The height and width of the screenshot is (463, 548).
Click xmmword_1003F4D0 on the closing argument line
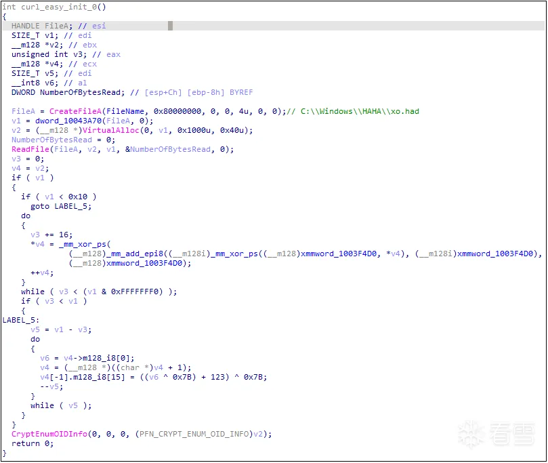tap(144, 263)
